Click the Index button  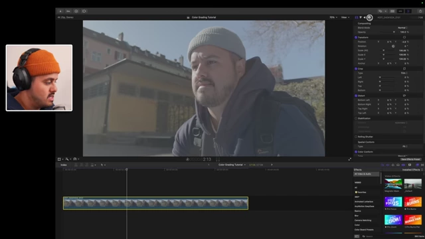tap(64, 165)
